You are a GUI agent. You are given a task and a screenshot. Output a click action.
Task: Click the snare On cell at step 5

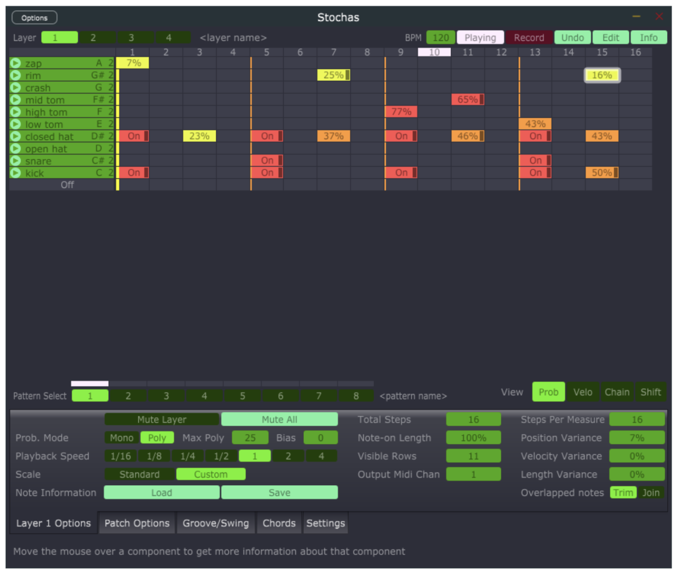[x=267, y=160]
